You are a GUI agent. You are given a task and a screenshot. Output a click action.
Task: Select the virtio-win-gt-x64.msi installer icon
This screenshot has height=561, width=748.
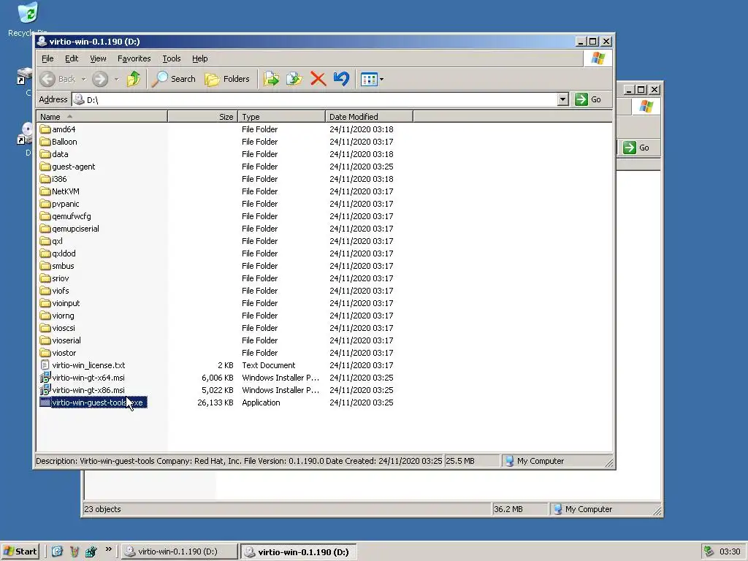tap(45, 378)
